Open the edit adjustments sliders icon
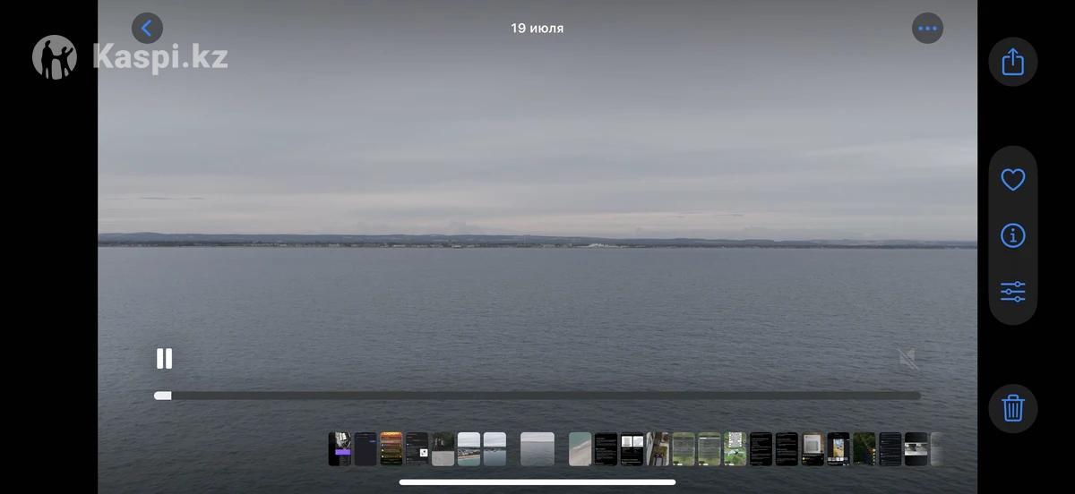 tap(1012, 292)
